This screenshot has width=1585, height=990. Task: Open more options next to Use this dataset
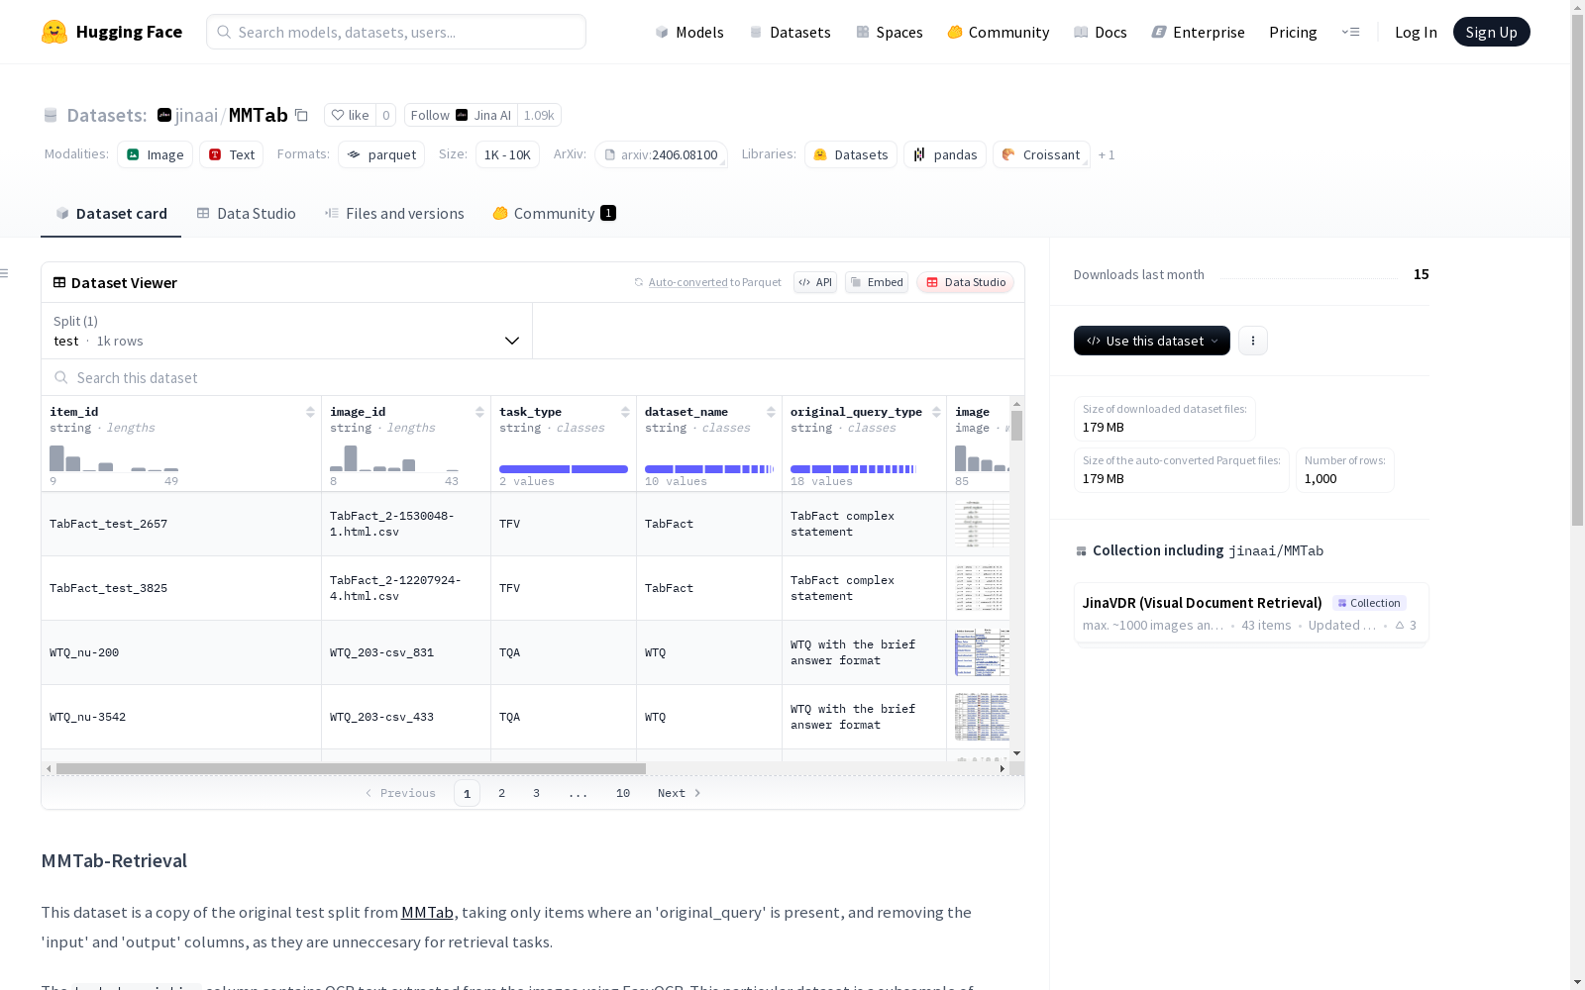1253,341
